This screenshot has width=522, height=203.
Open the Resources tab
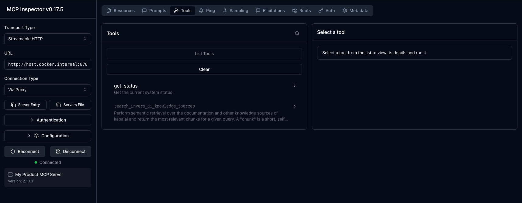[x=121, y=11]
